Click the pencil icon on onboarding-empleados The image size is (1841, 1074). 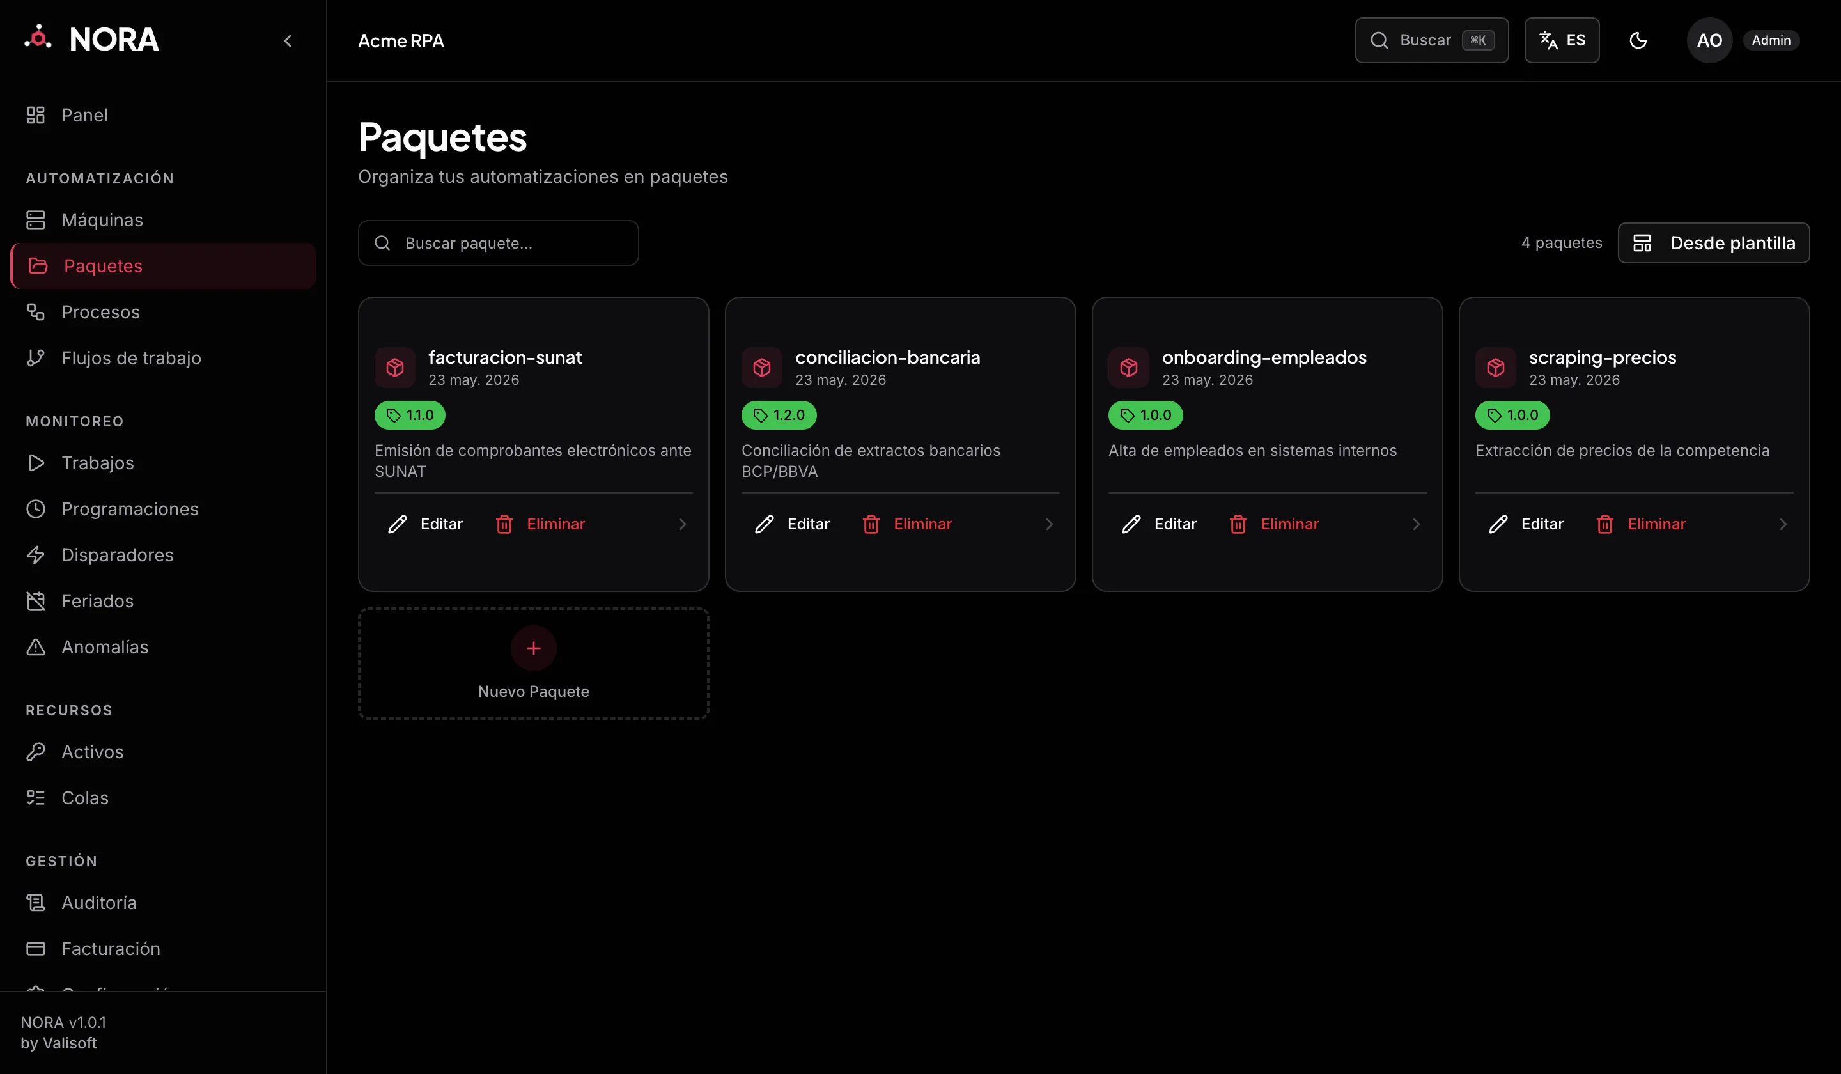pyautogui.click(x=1131, y=525)
